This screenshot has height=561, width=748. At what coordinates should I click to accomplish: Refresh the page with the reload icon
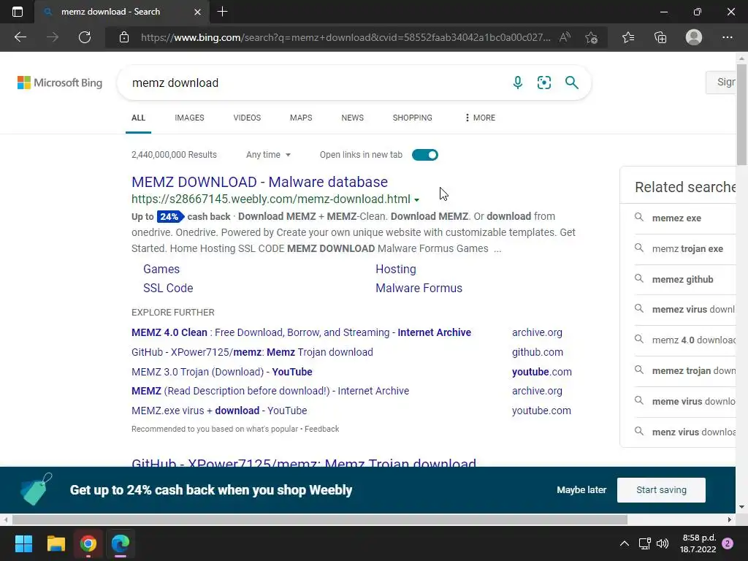(x=85, y=37)
